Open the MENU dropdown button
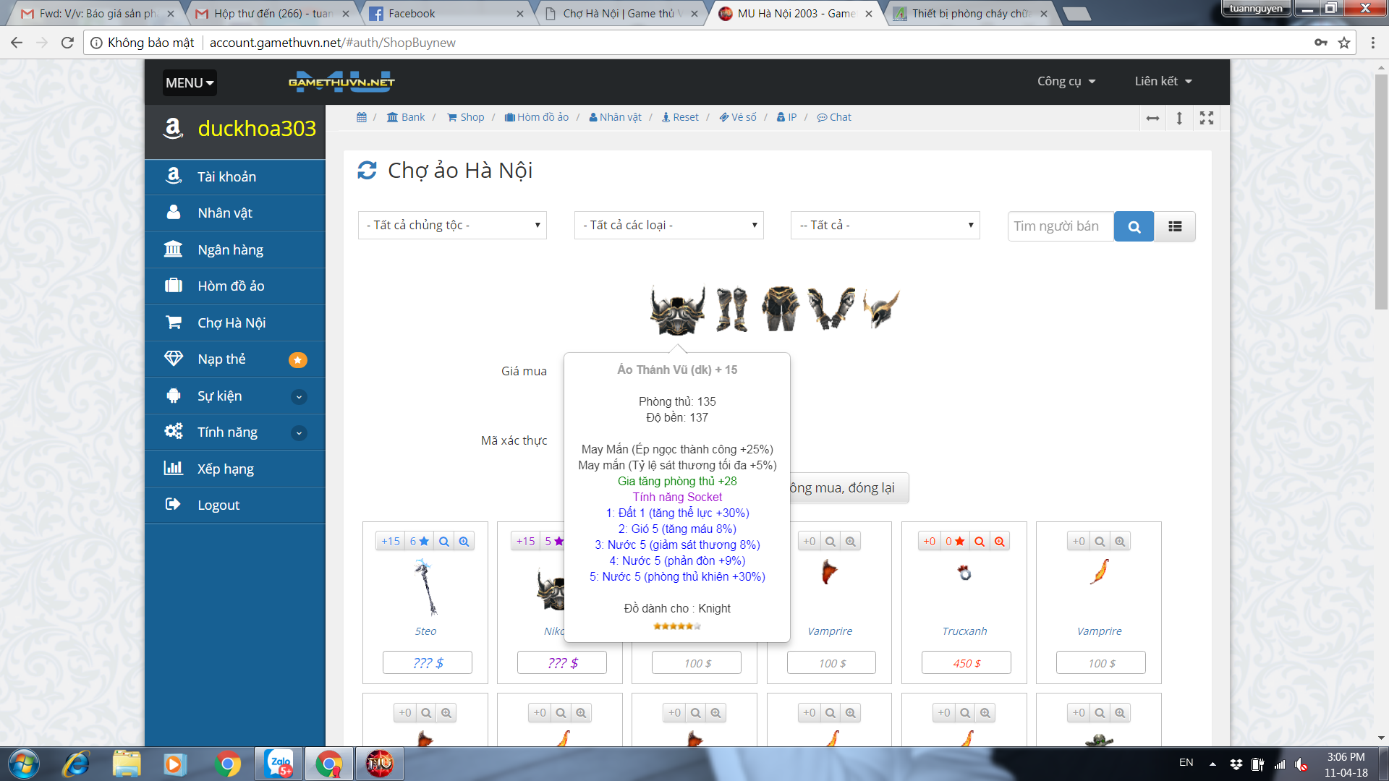 point(190,83)
